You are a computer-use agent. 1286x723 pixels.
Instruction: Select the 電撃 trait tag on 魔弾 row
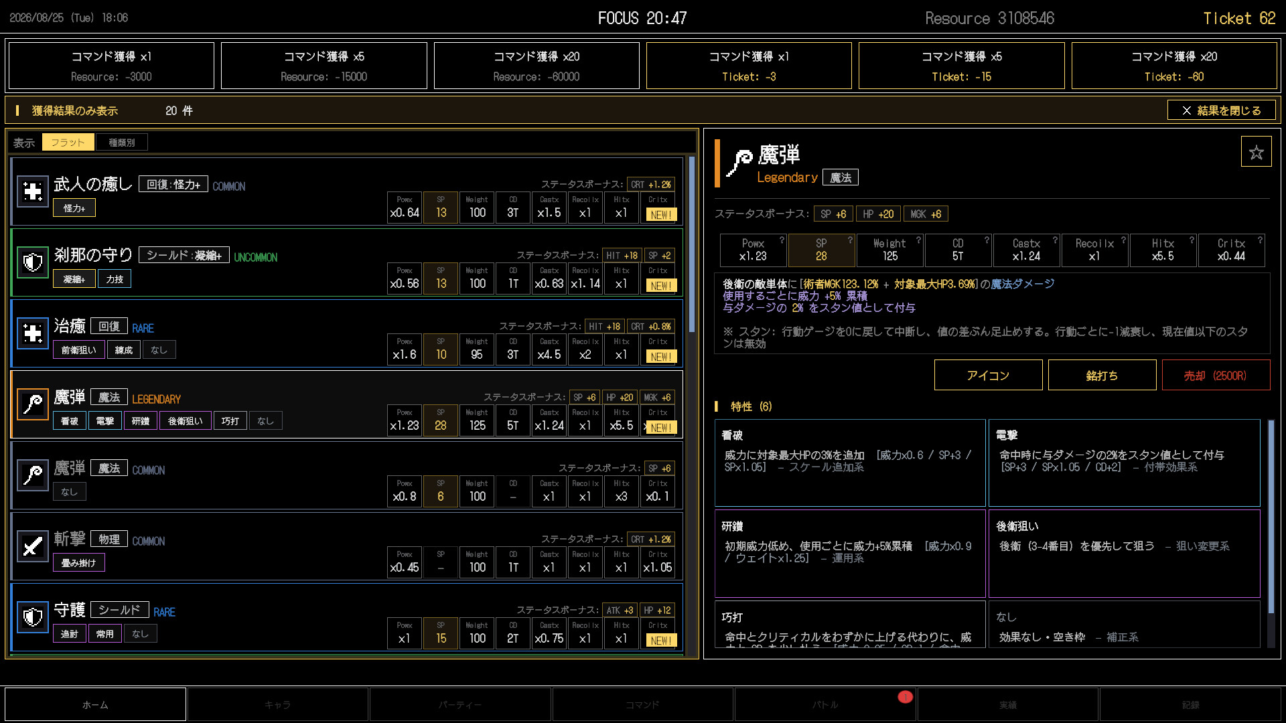click(105, 421)
